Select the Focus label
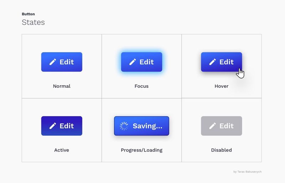The image size is (285, 183). click(x=141, y=86)
